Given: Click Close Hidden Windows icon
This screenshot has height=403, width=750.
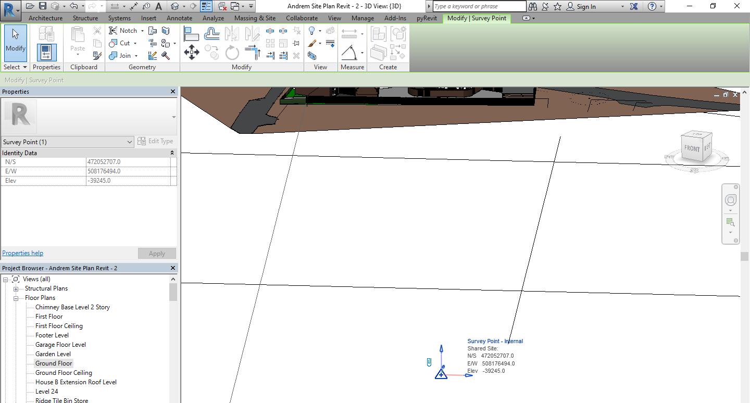Looking at the screenshot, I should click(x=222, y=6).
